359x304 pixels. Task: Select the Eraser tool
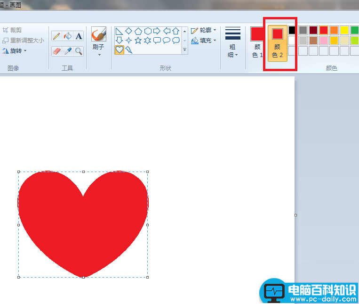tap(57, 51)
